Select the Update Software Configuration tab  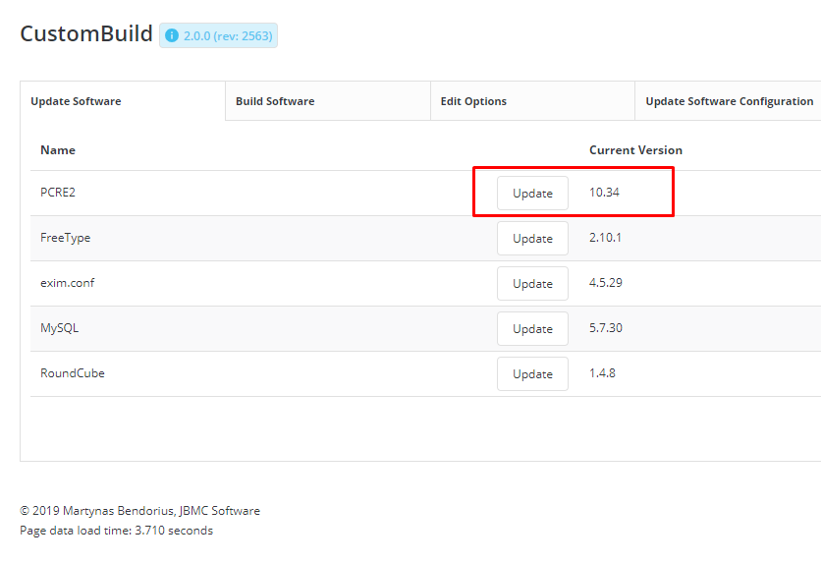coord(729,101)
